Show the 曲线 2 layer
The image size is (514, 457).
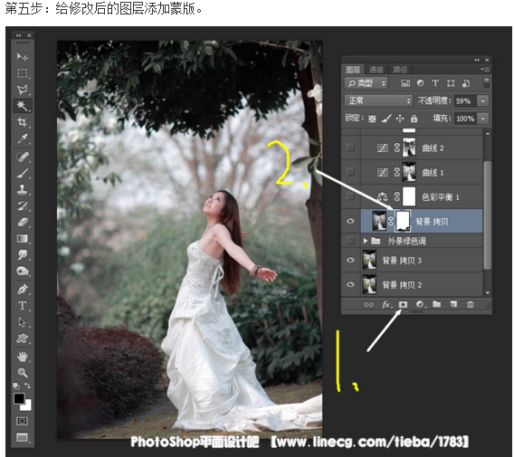click(350, 148)
